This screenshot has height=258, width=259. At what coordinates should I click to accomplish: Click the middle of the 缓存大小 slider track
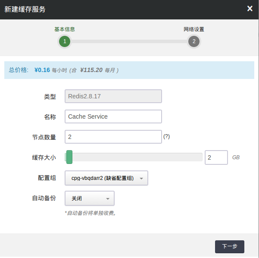click(134, 157)
